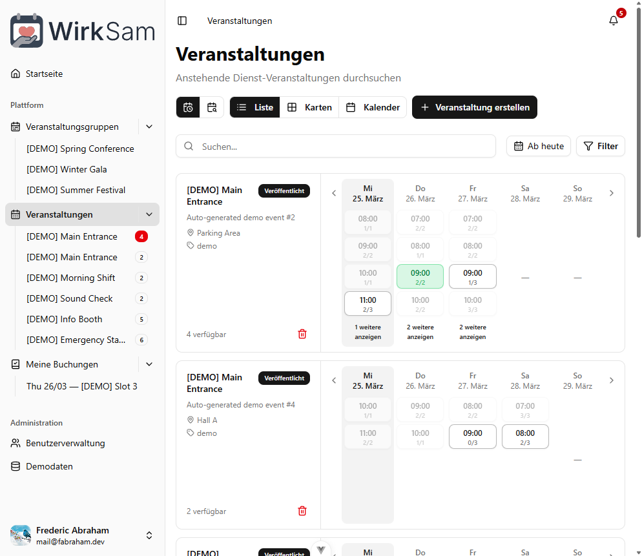
Task: Switch to the Kalender view
Action: click(x=373, y=107)
